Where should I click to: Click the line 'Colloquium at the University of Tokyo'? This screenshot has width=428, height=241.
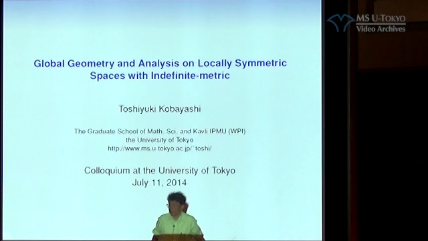(160, 171)
